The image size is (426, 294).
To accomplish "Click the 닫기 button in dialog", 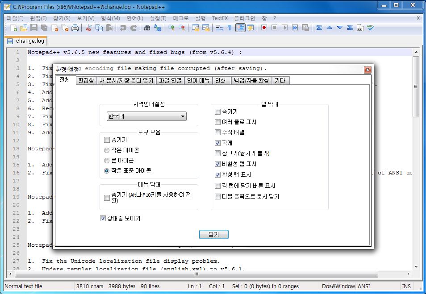I will tap(214, 235).
